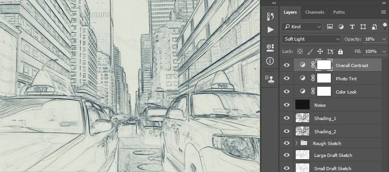Select the Color Look layer mask thumbnail
This screenshot has width=389, height=172.
[324, 91]
